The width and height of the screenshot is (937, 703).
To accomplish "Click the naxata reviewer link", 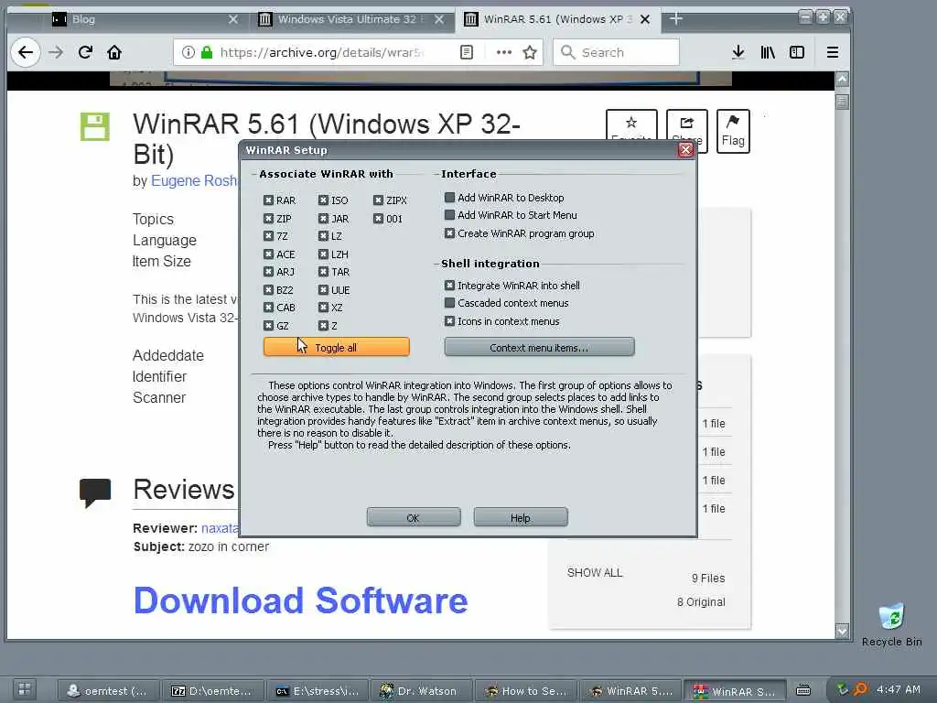I will coord(220,528).
